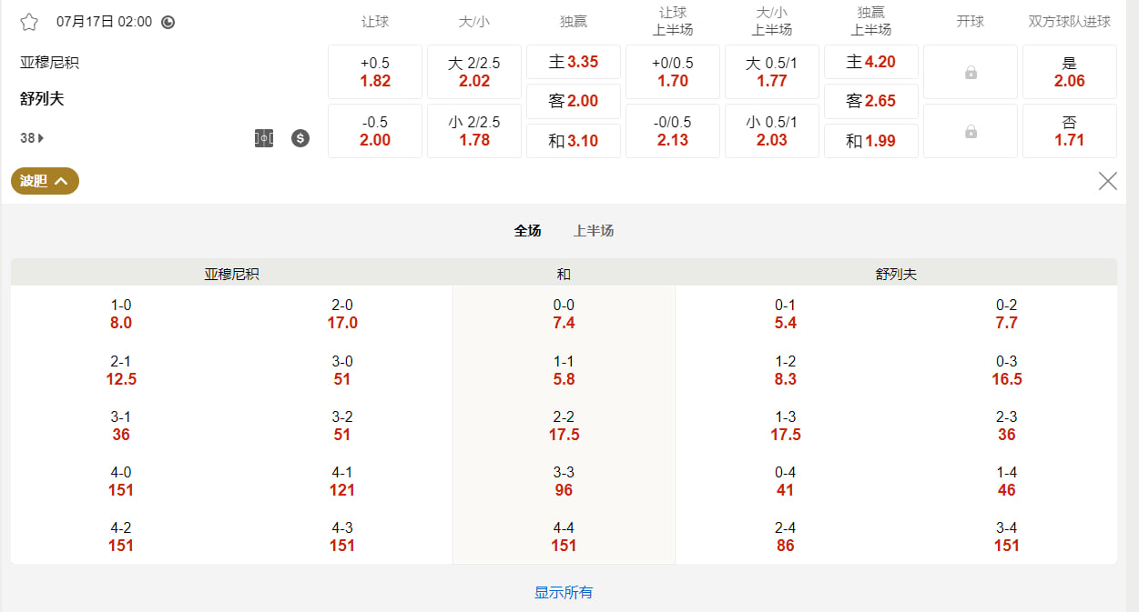Click team name 亚穆尼积 in match row
Screen dimensions: 1139x612
point(49,63)
